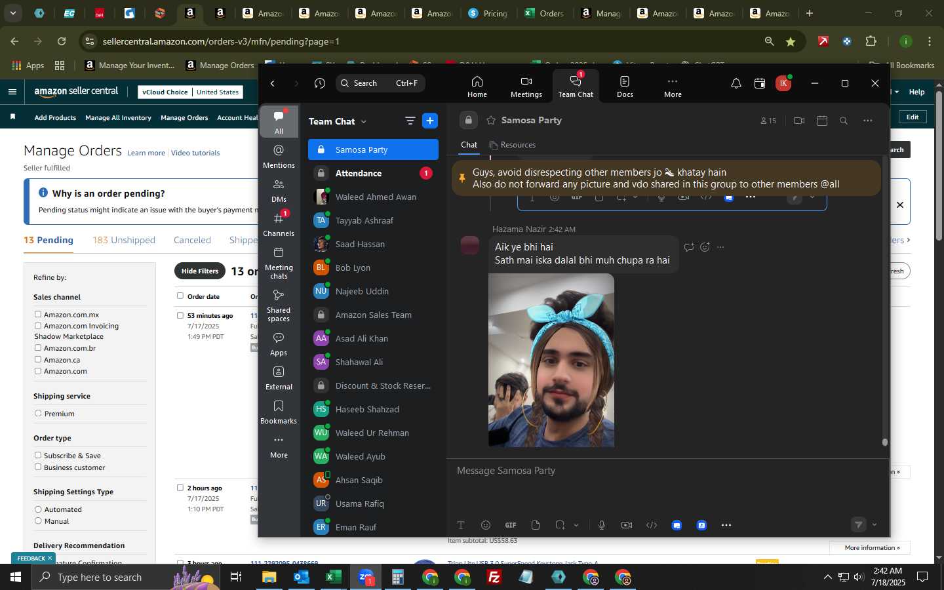The image size is (944, 590).
Task: Open the 183 Unshipped orders tab
Action: pyautogui.click(x=124, y=240)
